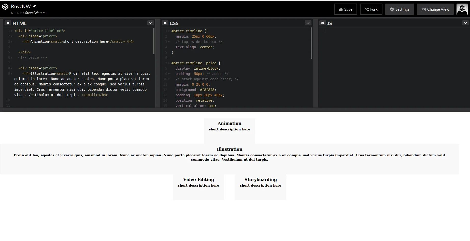Viewport: 470px width, 241px height.
Task: Fold CSS line 1 #price-timeline rule
Action: [169, 31]
